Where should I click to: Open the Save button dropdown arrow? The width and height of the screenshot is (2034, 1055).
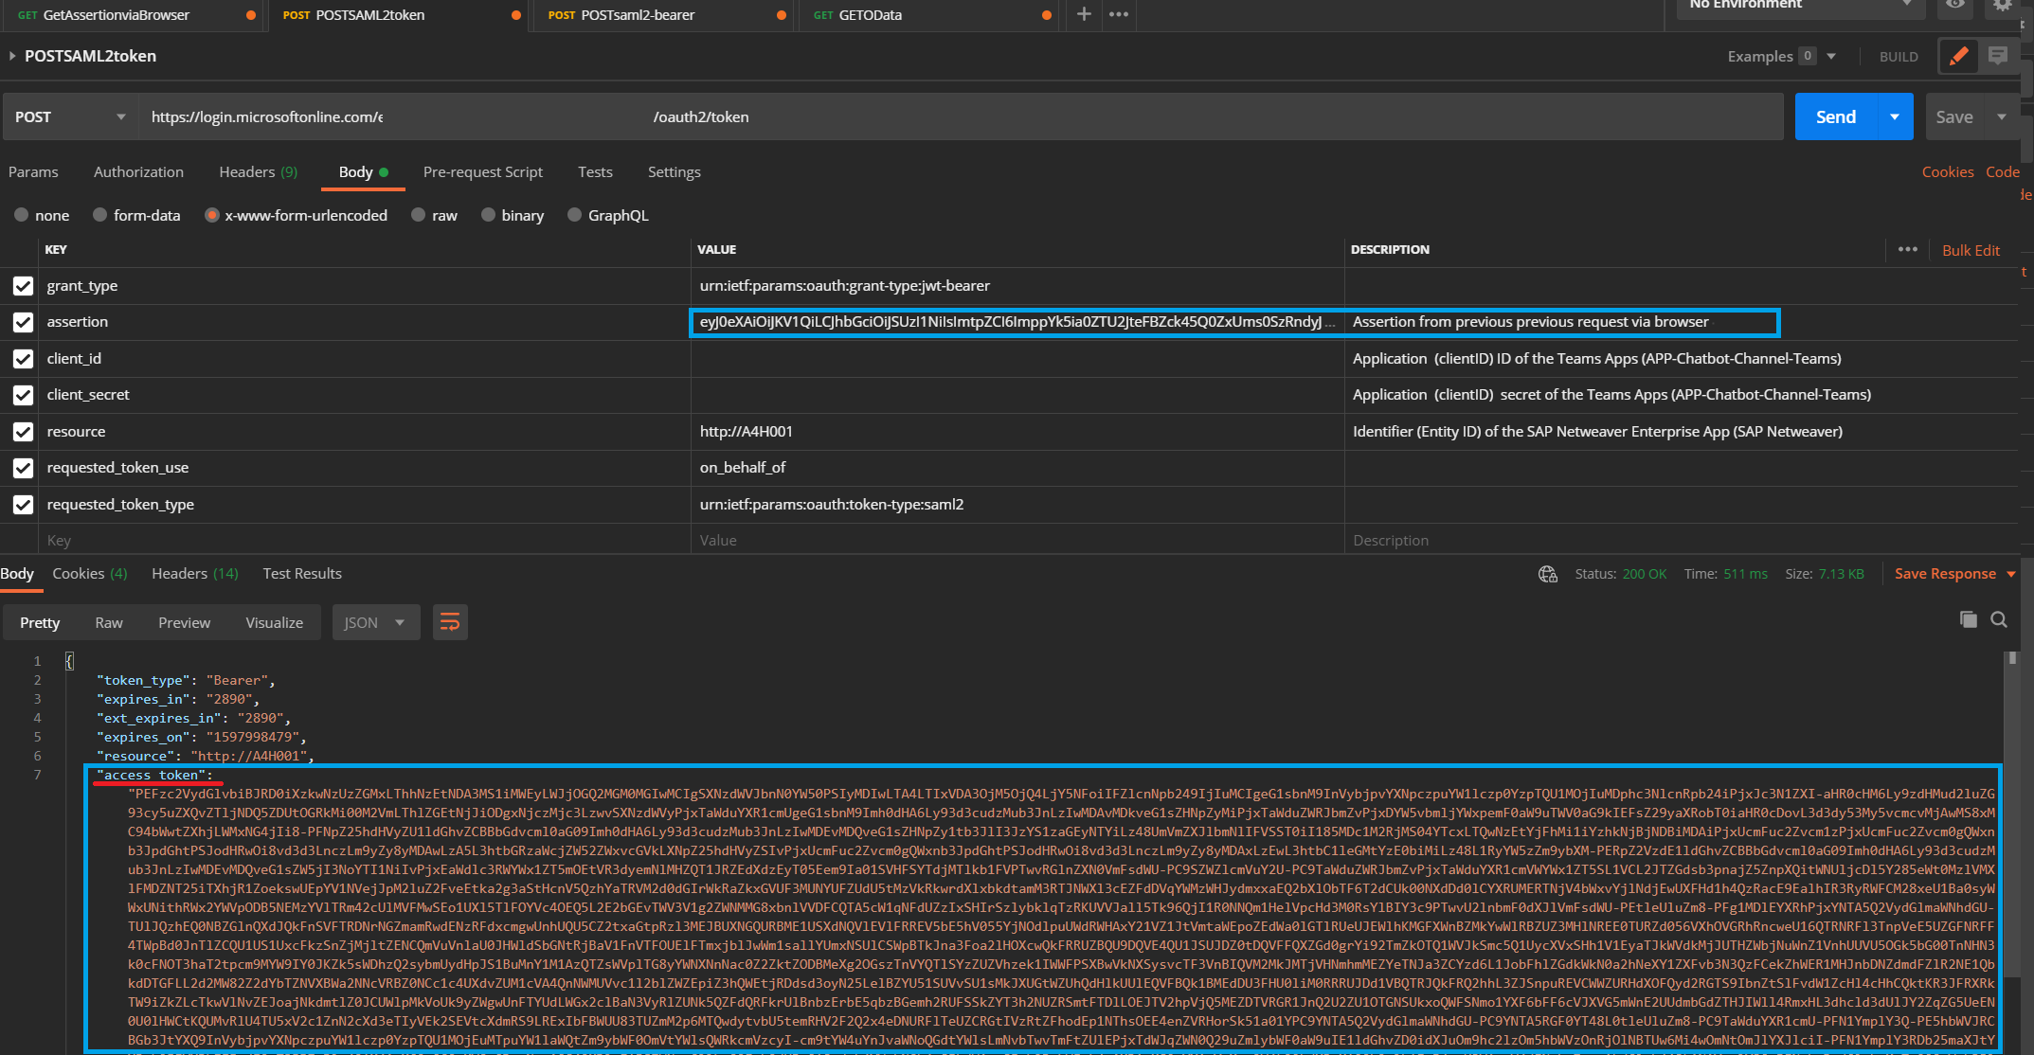pos(2002,116)
